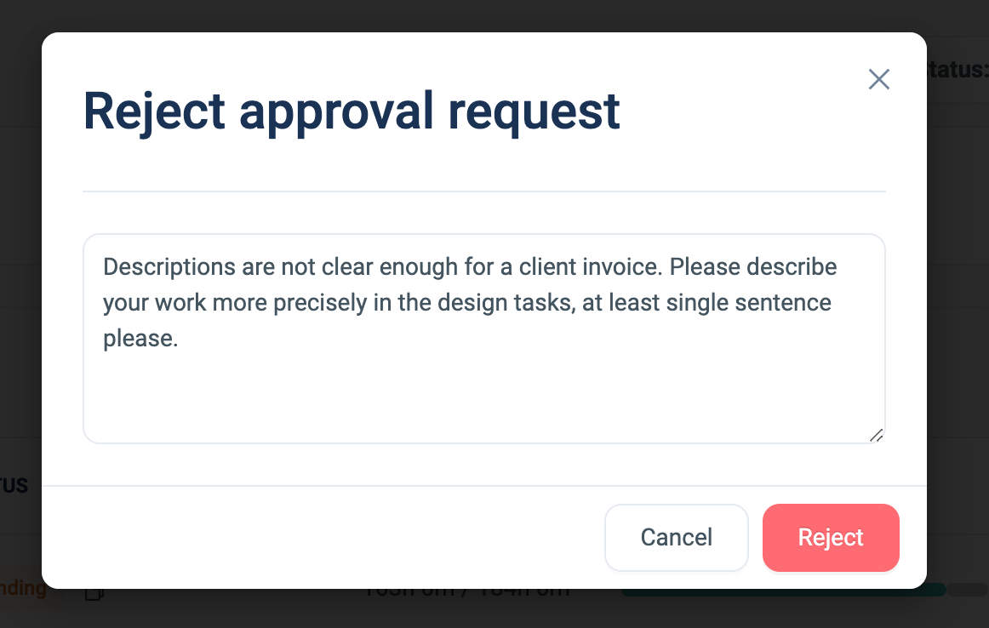Viewport: 989px width, 628px height.
Task: Click the gray end of progress bar
Action: pos(968,590)
